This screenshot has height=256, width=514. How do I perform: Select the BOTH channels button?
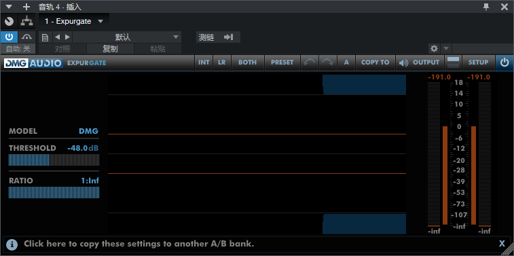[x=247, y=62]
